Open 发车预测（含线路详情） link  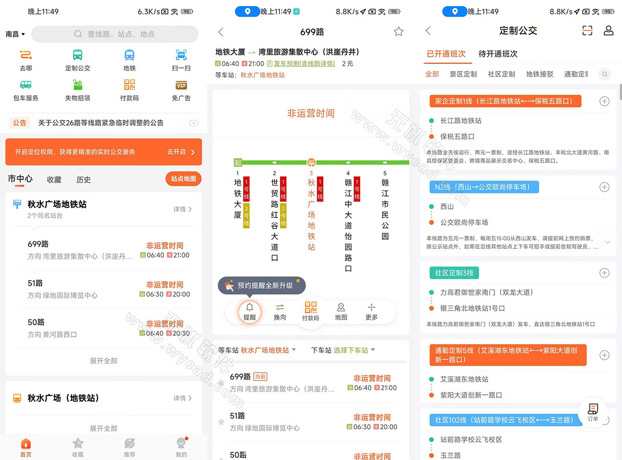coord(307,63)
